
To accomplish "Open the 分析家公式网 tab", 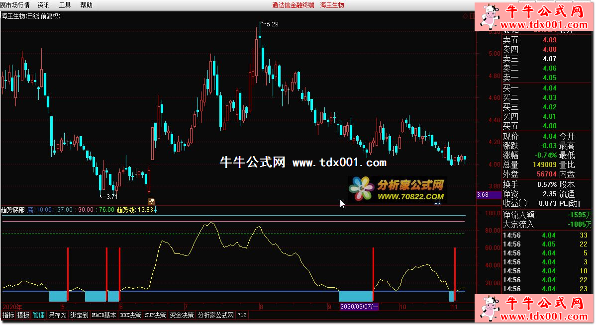I will coord(215,315).
